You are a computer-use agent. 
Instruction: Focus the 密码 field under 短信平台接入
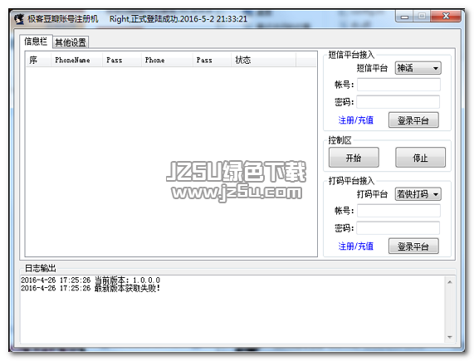398,102
